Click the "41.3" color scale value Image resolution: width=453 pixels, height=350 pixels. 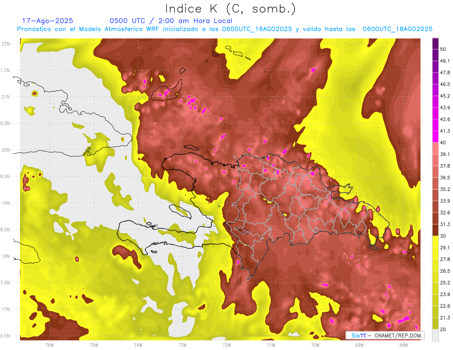click(445, 131)
